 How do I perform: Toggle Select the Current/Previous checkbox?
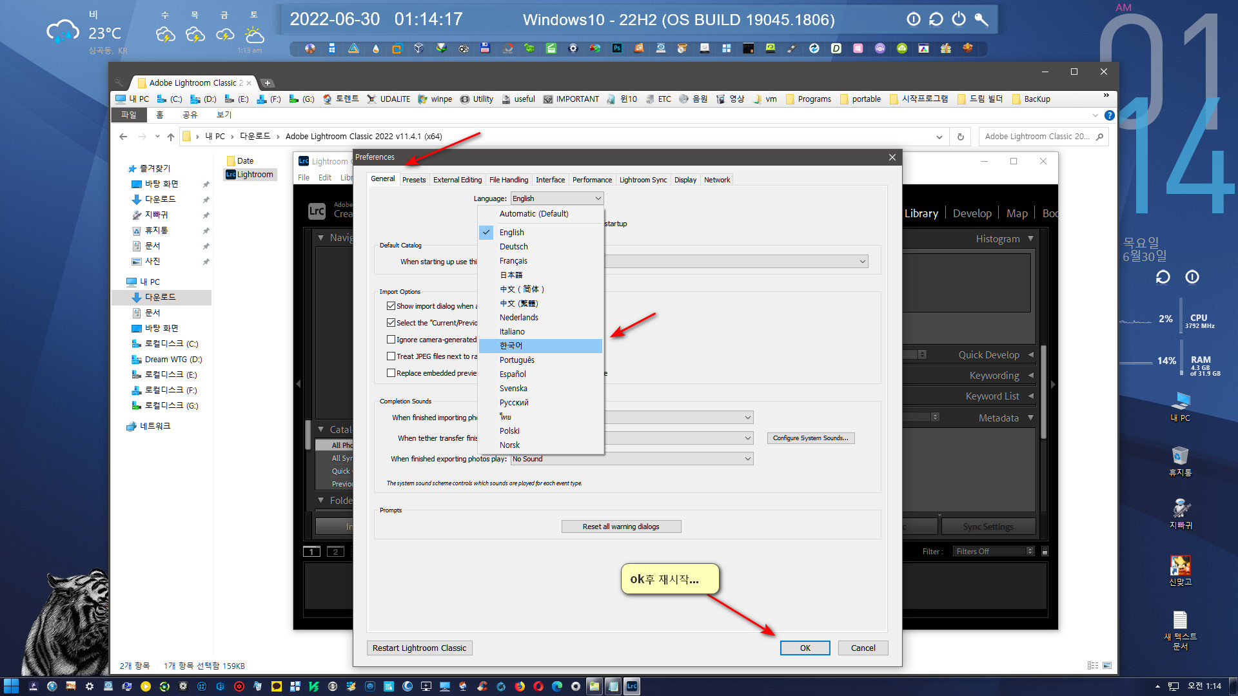(391, 323)
